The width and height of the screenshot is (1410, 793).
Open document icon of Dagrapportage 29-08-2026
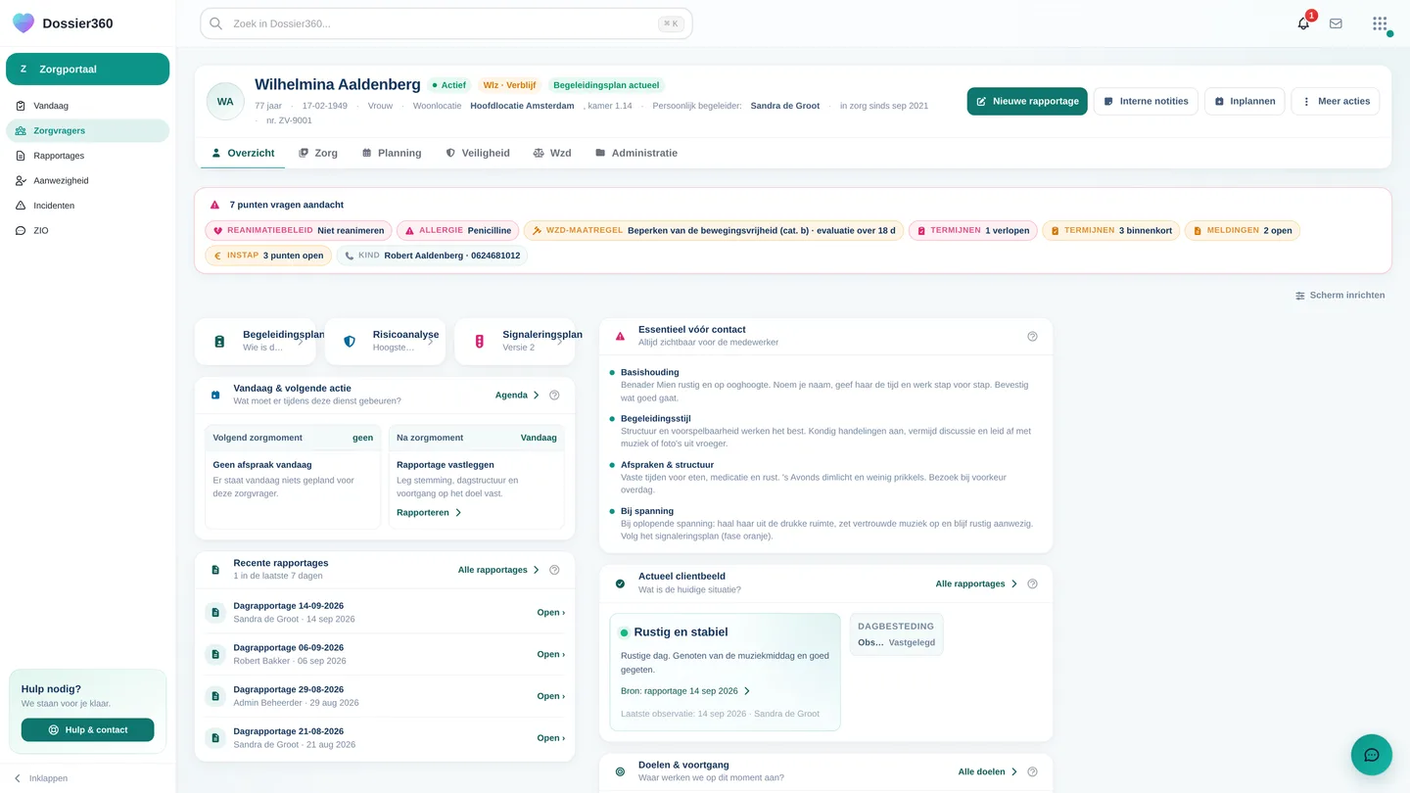coord(215,696)
